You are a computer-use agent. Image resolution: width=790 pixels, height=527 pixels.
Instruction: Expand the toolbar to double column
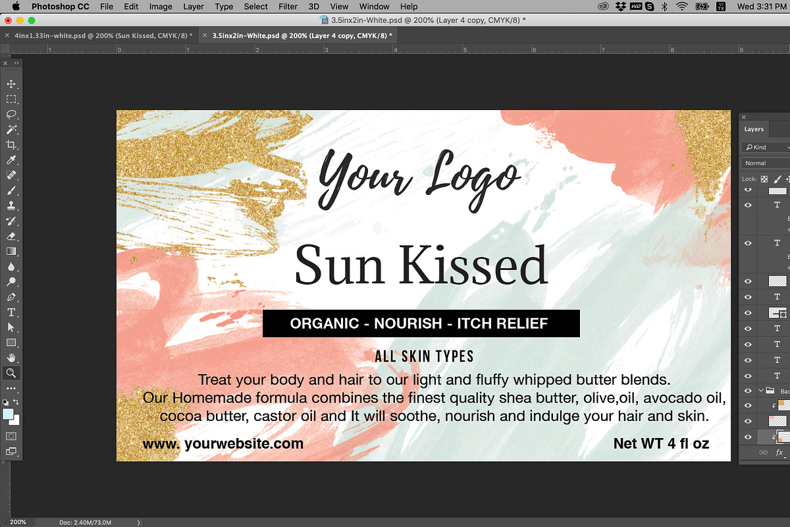click(16, 63)
